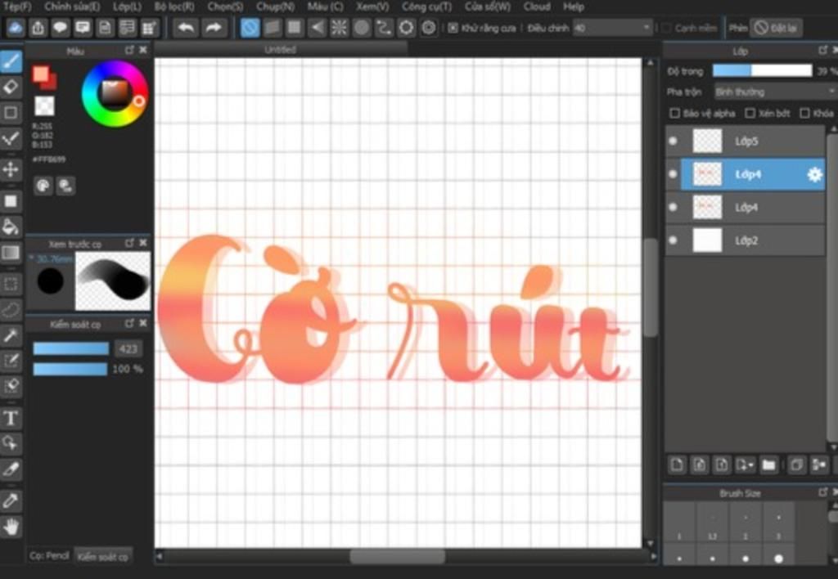
Task: Click the Redo arrow
Action: tap(214, 28)
